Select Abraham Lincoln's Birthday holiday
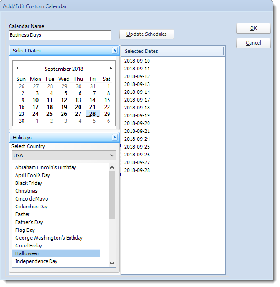Image resolution: width=280 pixels, height=287 pixels. pyautogui.click(x=46, y=168)
